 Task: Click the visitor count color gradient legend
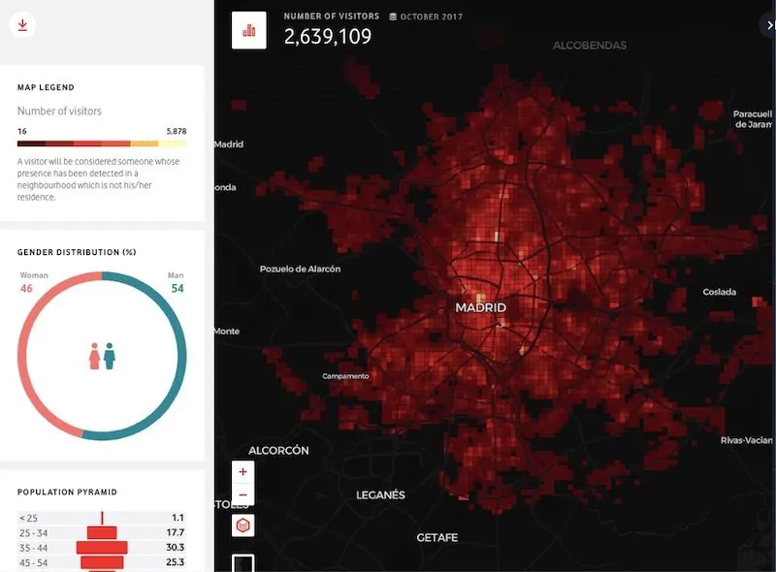[x=100, y=142]
